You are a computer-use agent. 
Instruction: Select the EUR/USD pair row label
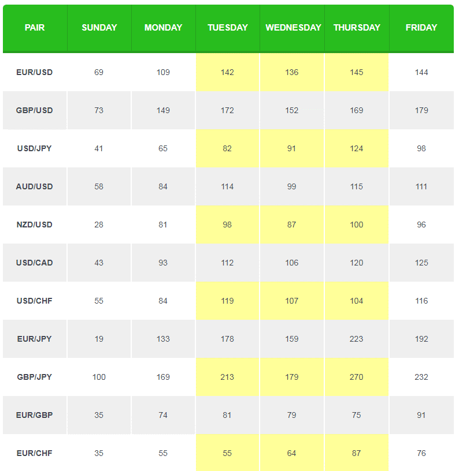(35, 72)
